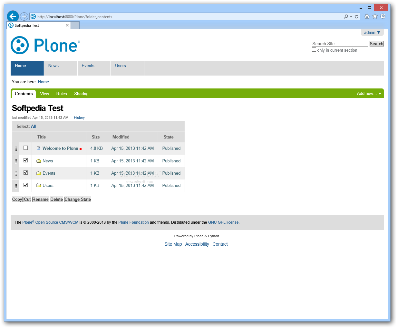Close the Softpedia Test browser tab
The height and width of the screenshot is (328, 397).
click(x=67, y=25)
